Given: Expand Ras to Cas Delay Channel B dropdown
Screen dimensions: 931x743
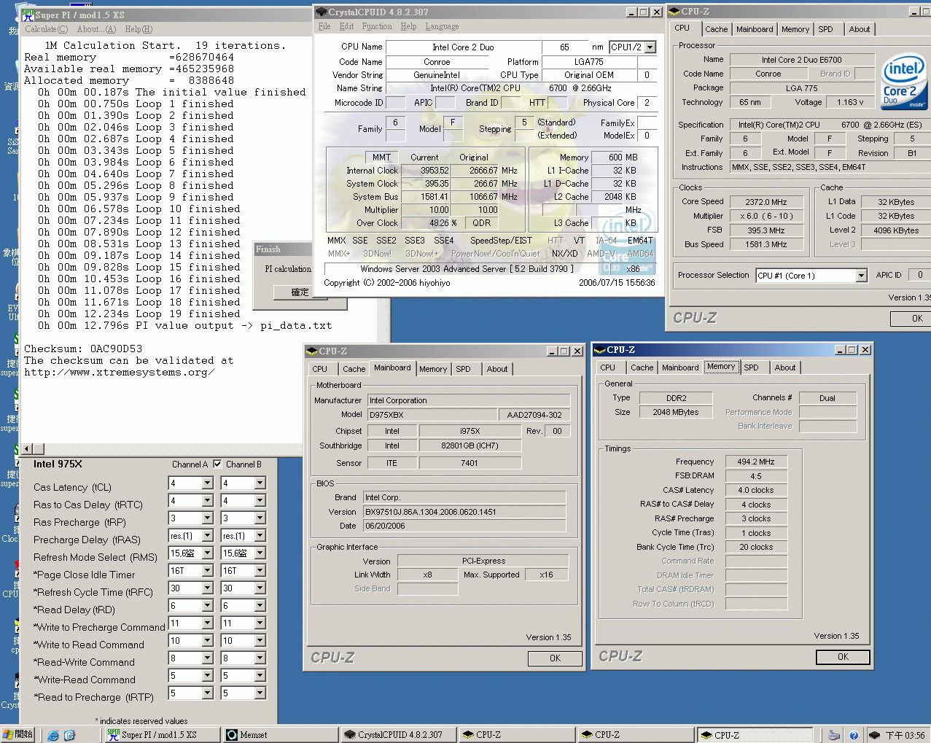Looking at the screenshot, I should click(260, 501).
